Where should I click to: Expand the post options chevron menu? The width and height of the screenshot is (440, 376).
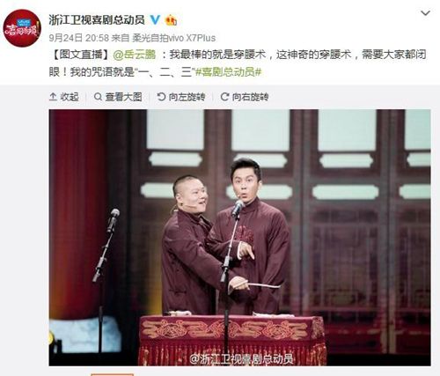point(425,13)
